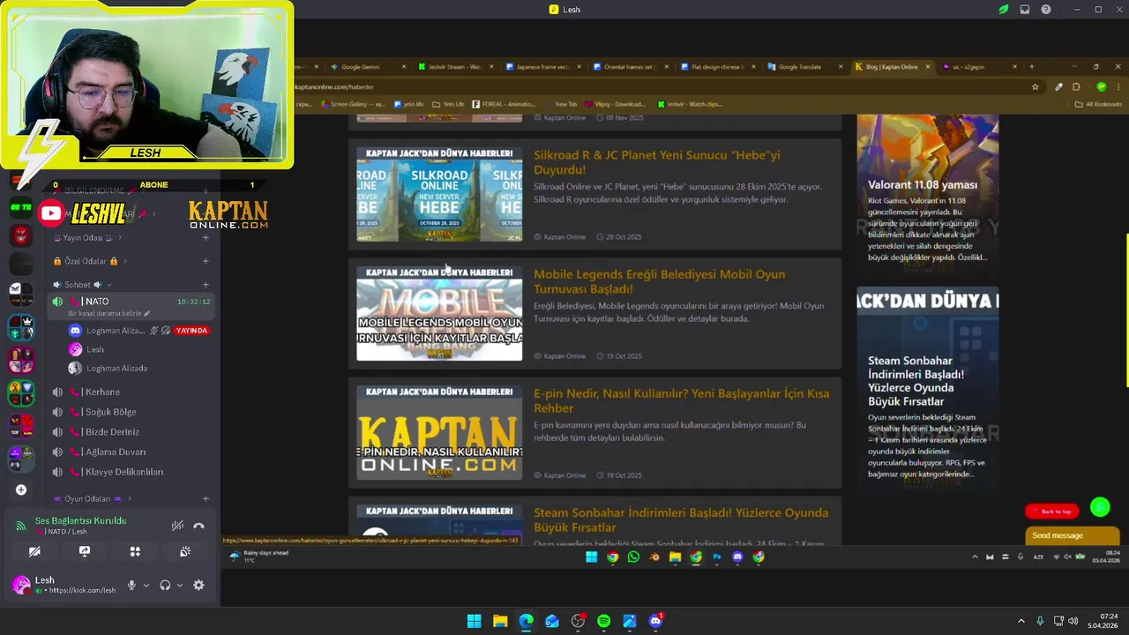Switch to Flat design chinese tab
Screen dimensions: 1129x635
click(716, 67)
